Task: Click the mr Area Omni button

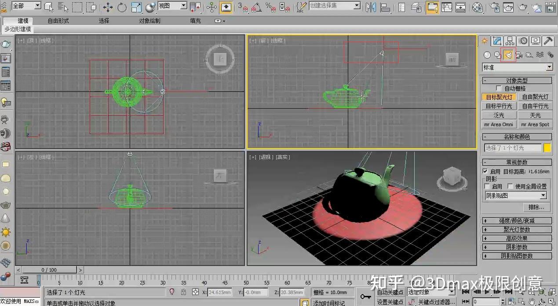Action: 499,124
